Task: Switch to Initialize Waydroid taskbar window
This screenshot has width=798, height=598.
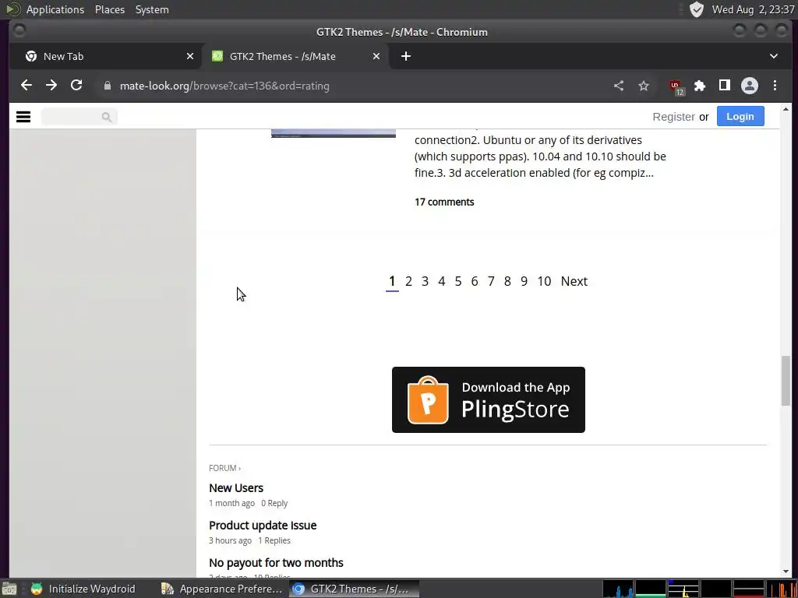Action: click(83, 589)
